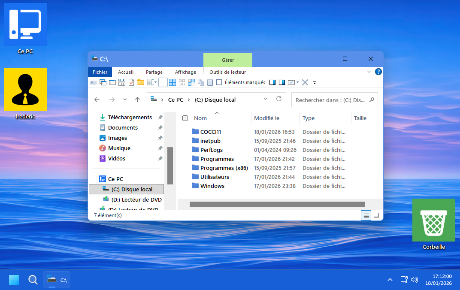Click the paste clipboard icon
The image size is (460, 290).
click(210, 82)
